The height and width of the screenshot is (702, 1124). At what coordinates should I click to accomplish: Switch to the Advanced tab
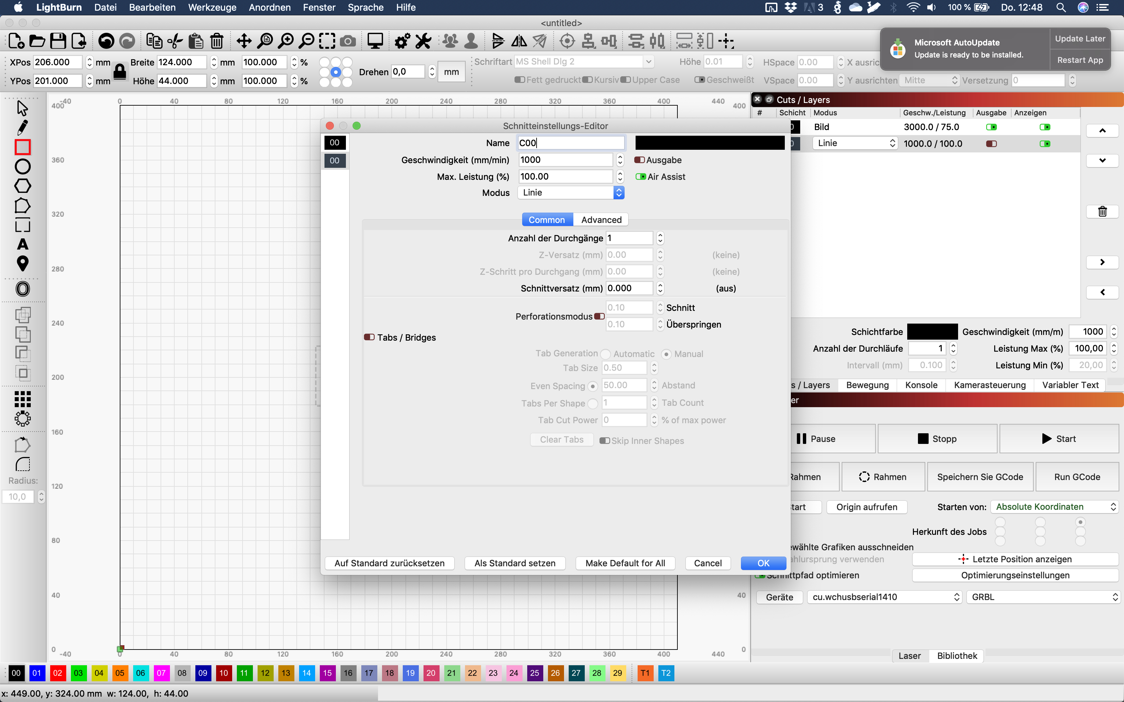point(601,220)
